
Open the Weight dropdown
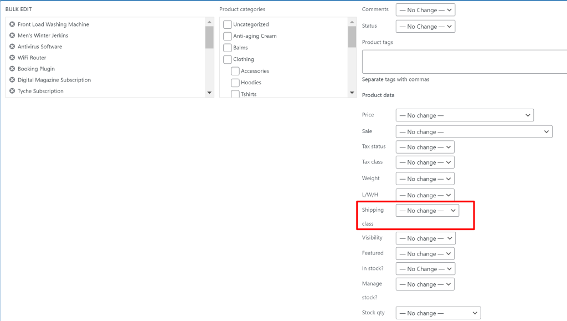(x=425, y=179)
